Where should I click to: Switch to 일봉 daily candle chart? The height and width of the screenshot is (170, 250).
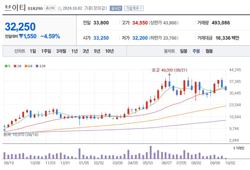[x=183, y=51]
